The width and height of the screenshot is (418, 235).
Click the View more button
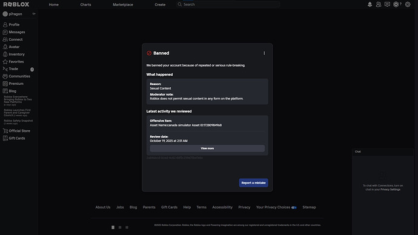coord(207,148)
